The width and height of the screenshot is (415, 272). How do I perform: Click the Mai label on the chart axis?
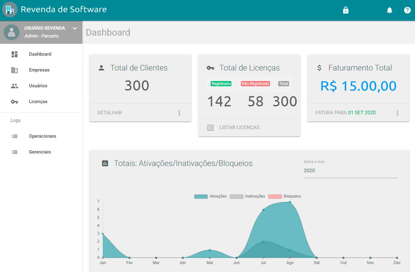[x=210, y=263]
